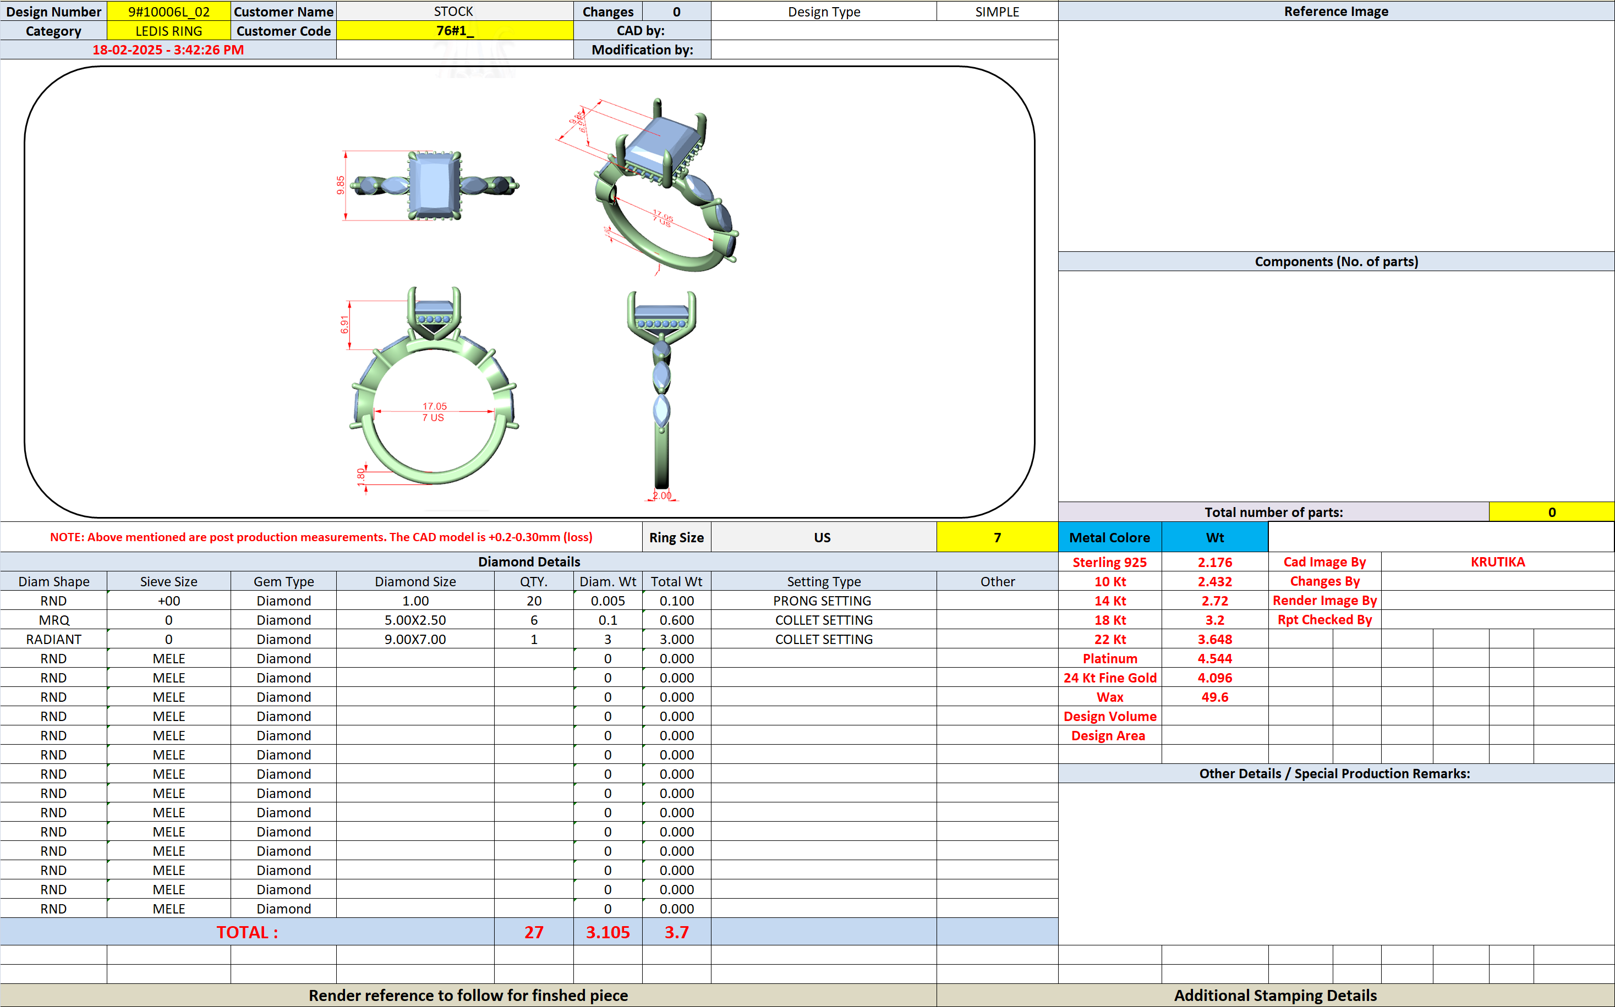
Task: Click the Design Area label
Action: tap(1109, 736)
